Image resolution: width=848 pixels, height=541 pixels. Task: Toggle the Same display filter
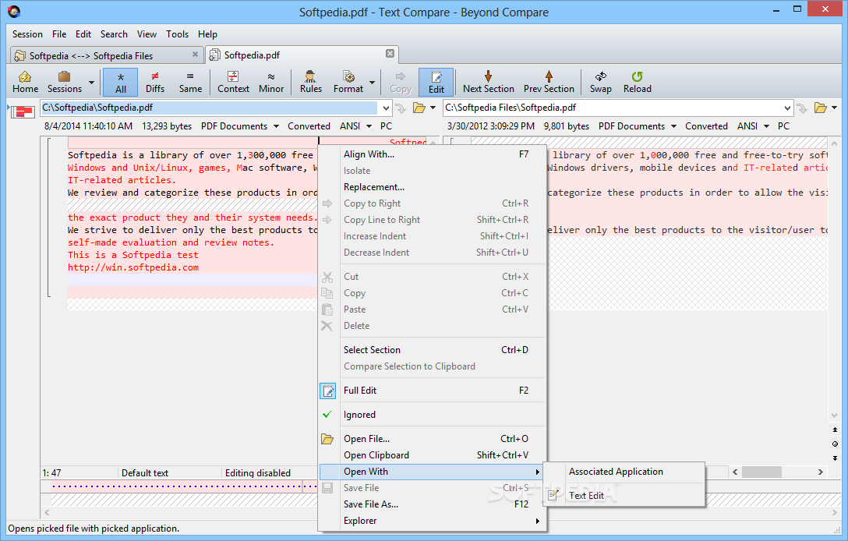click(190, 82)
